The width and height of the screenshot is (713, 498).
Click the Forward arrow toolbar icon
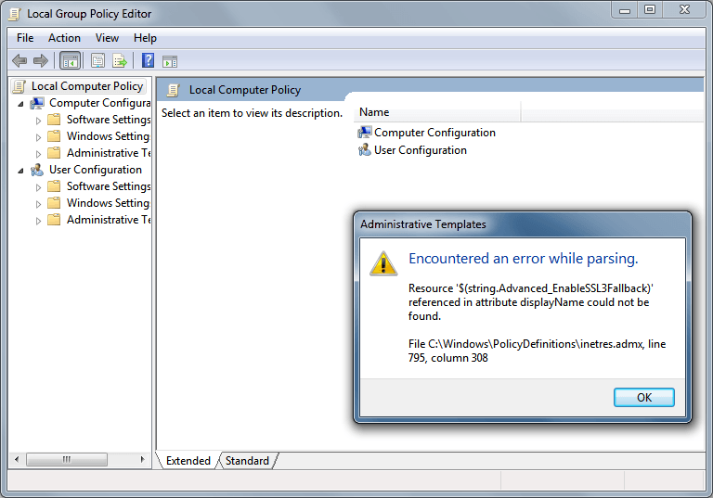pyautogui.click(x=41, y=60)
